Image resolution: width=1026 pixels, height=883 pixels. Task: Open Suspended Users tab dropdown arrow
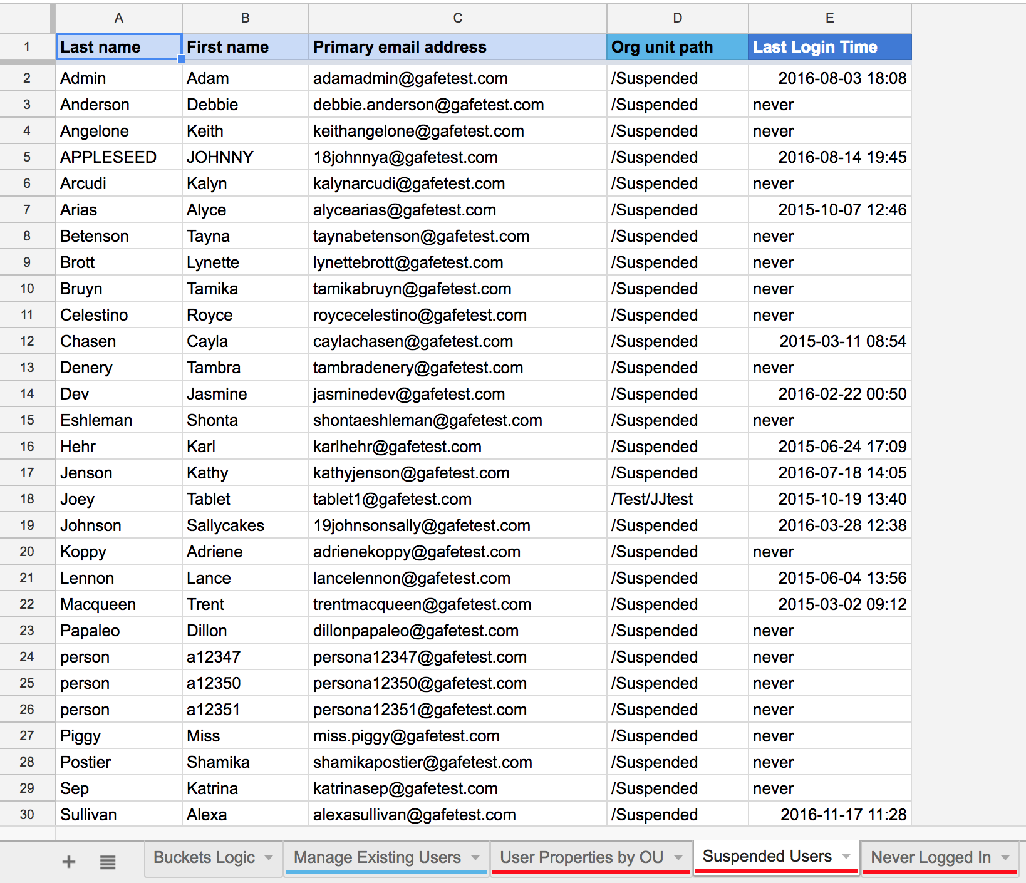point(846,856)
